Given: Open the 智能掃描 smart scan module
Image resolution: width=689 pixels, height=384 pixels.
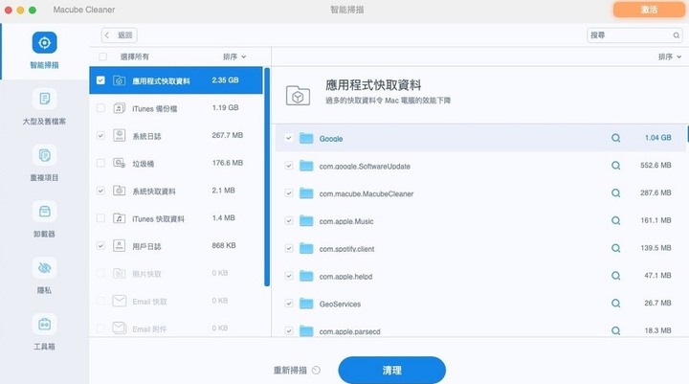Looking at the screenshot, I should click(x=44, y=50).
